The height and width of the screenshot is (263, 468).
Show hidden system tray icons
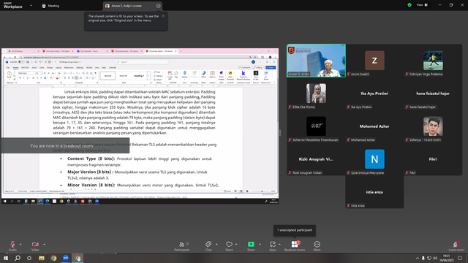point(418,258)
